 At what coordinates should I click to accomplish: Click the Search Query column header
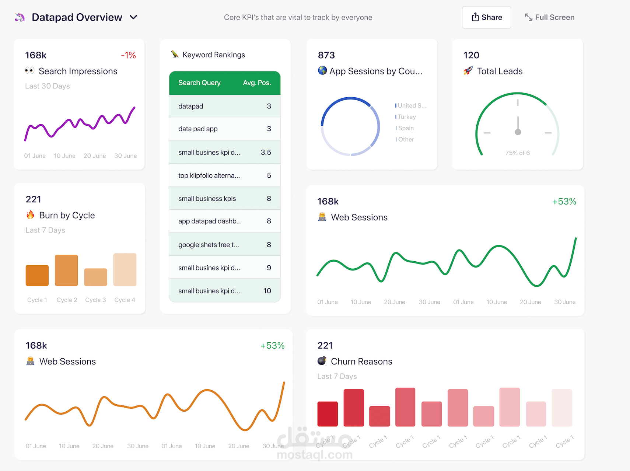point(199,83)
